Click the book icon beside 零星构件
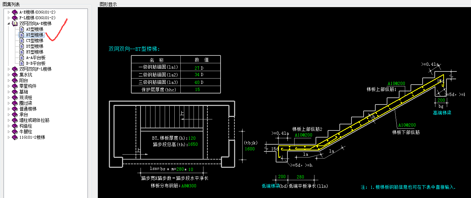The width and height of the screenshot is (471, 198). (x=15, y=86)
